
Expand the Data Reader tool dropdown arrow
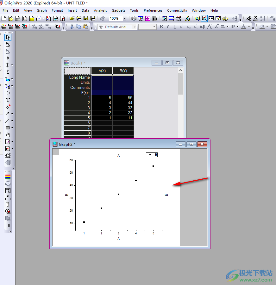coord(12,65)
